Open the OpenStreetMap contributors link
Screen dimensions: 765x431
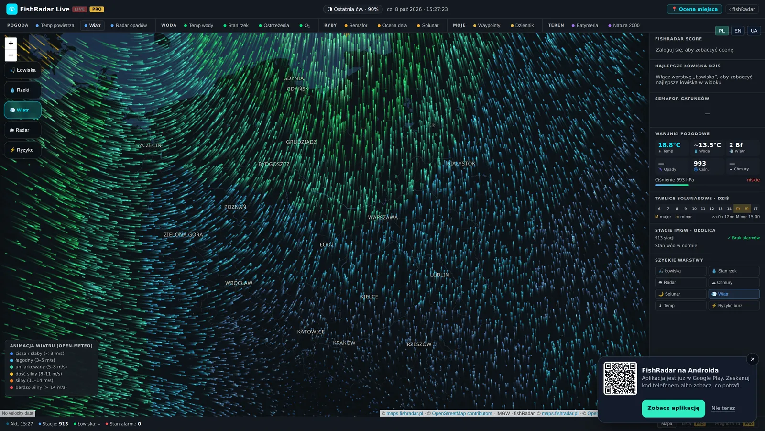pos(462,413)
